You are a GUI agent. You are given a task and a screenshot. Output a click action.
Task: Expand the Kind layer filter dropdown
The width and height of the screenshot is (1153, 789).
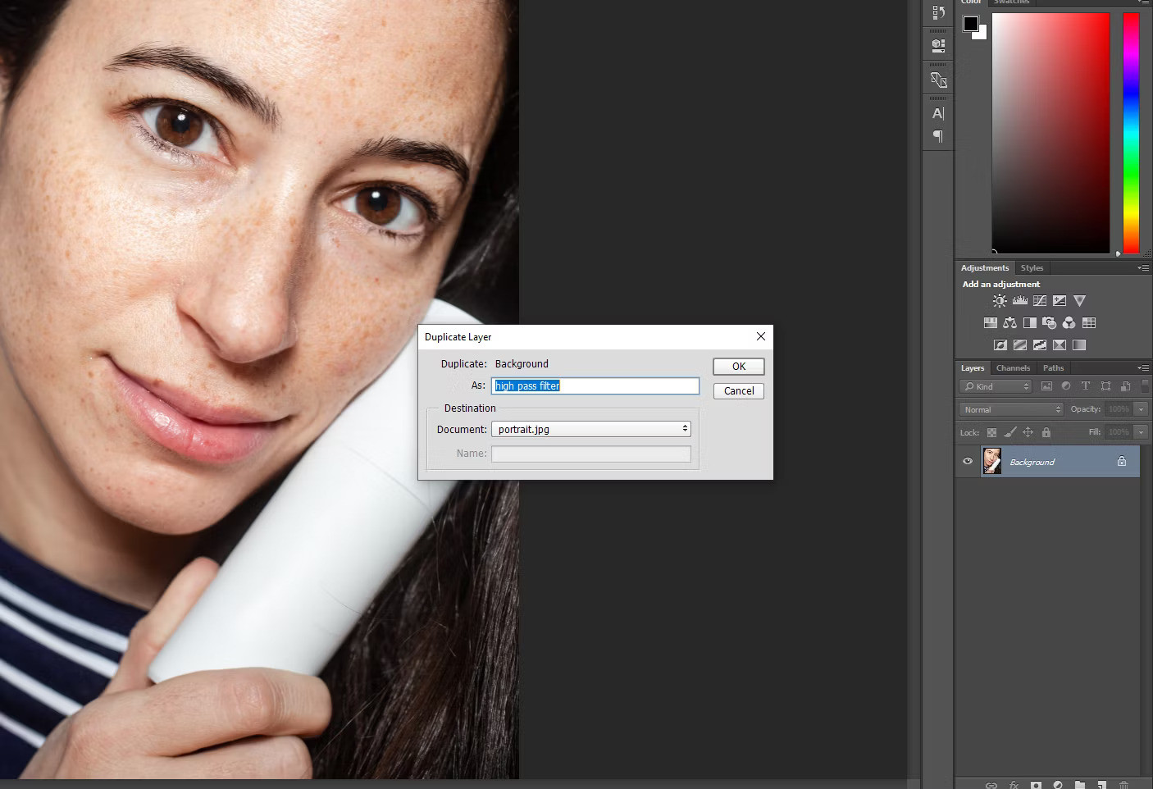[x=996, y=386]
